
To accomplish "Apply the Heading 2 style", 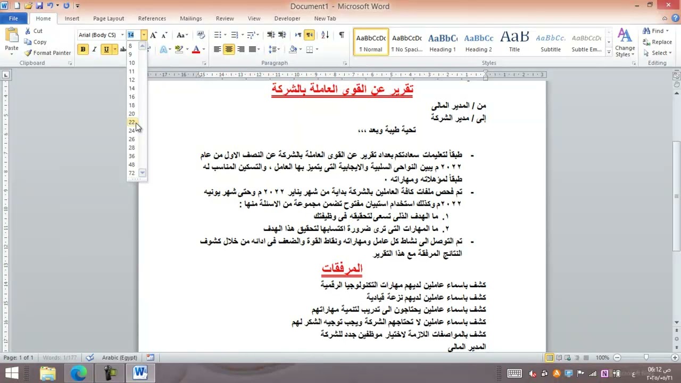I will tap(479, 42).
